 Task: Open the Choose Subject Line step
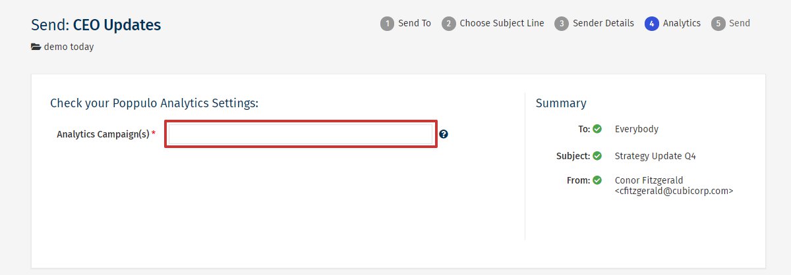pyautogui.click(x=502, y=23)
